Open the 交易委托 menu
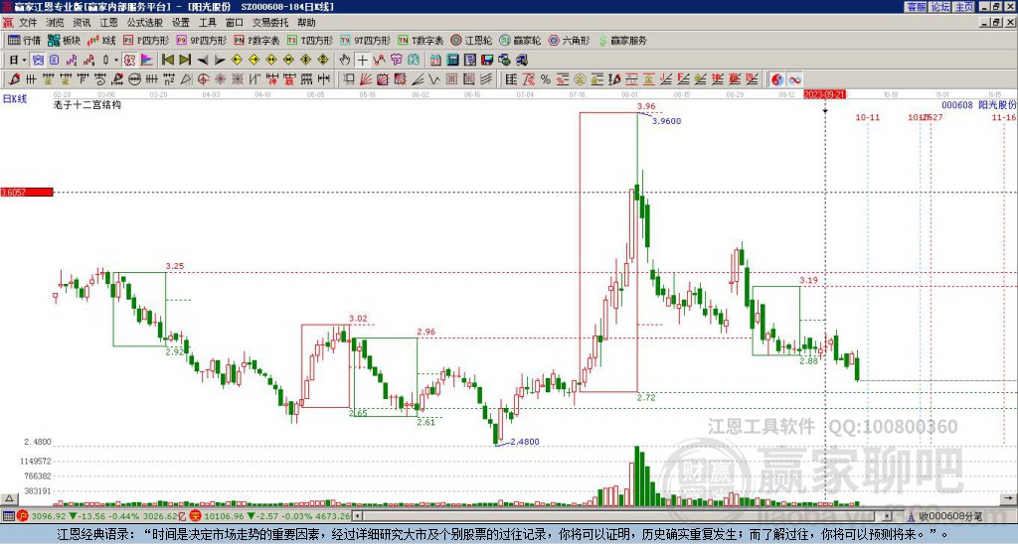This screenshot has height=544, width=1018. point(270,23)
